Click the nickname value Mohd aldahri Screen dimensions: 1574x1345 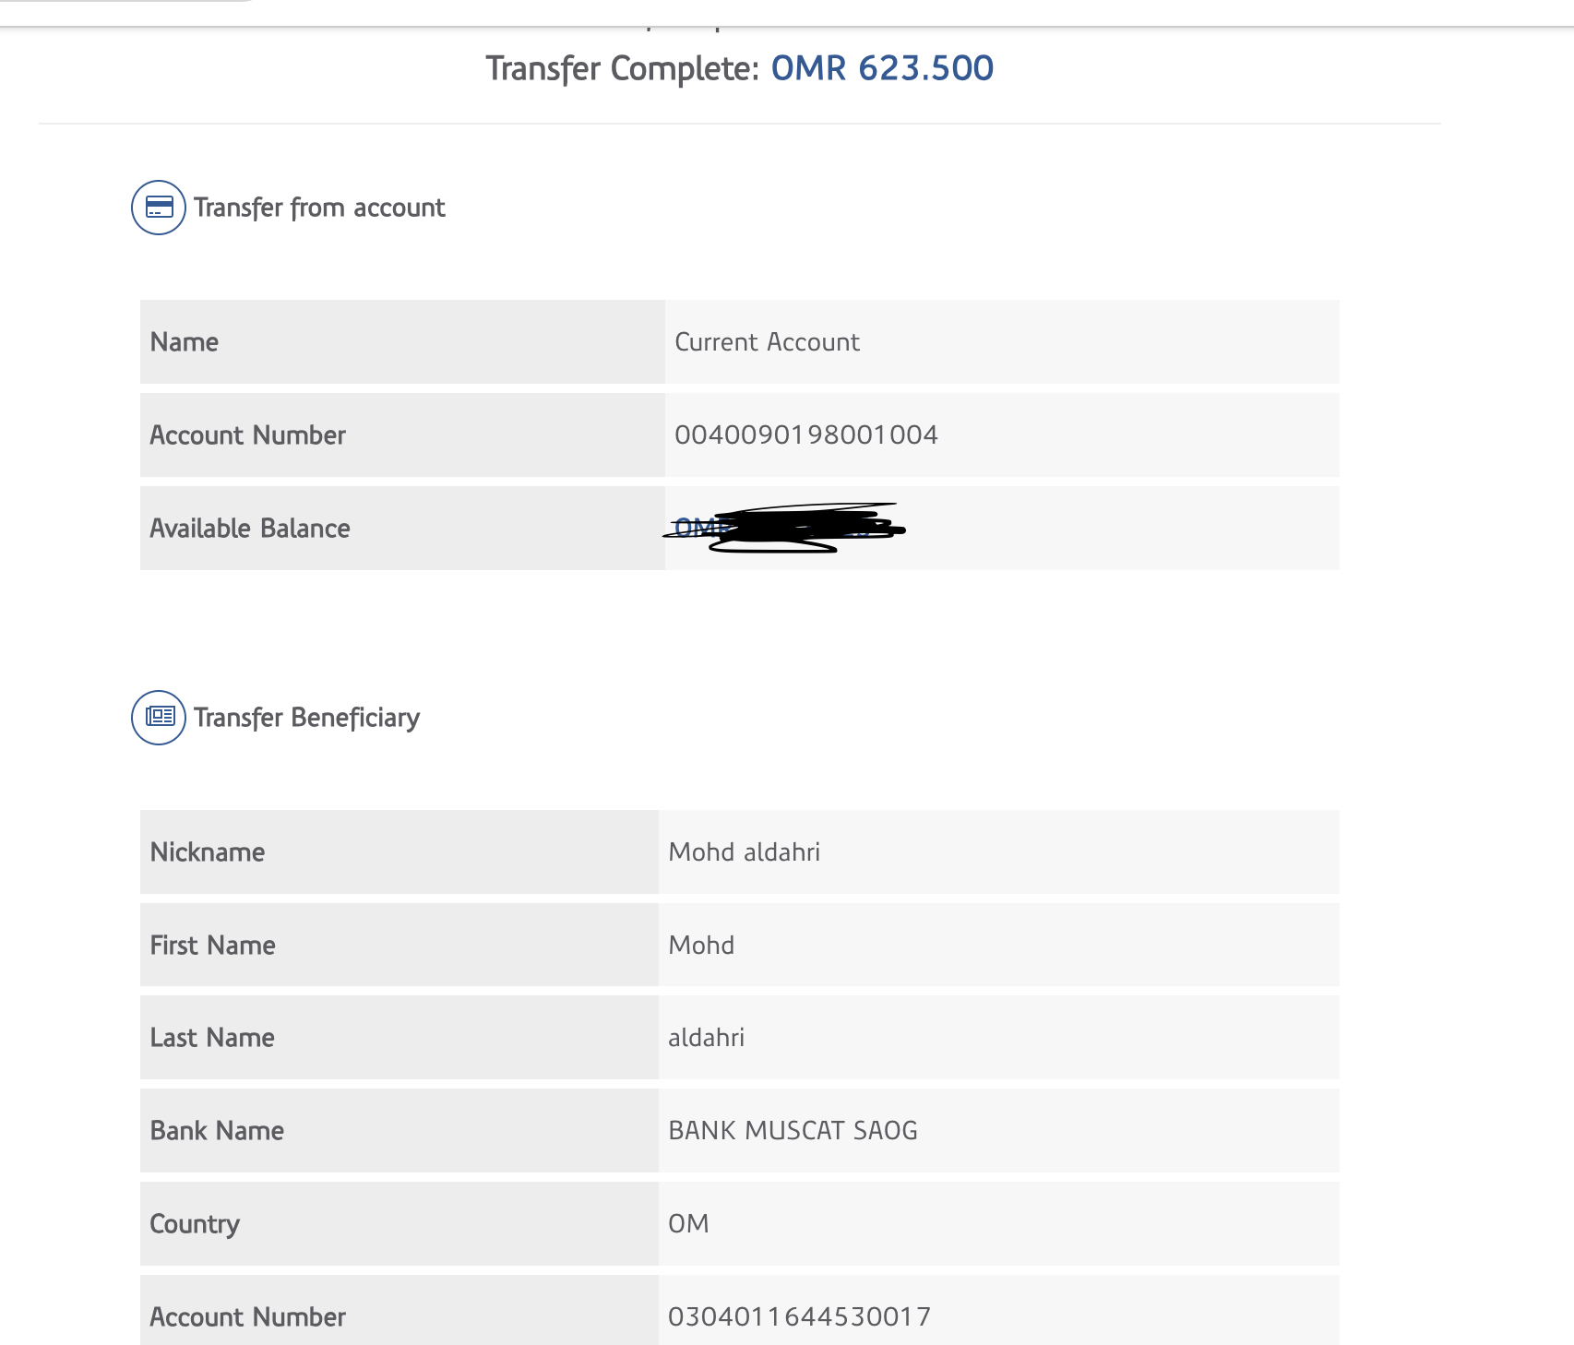(744, 852)
